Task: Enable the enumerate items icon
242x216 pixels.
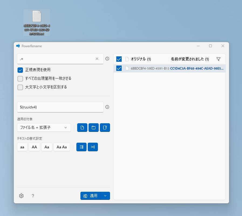Action: click(81, 147)
